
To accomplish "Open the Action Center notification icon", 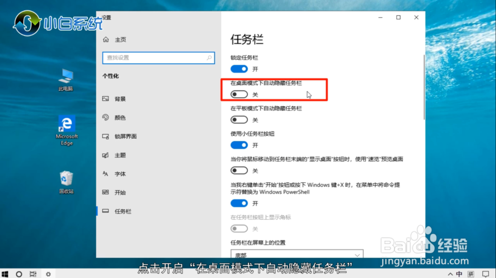I will point(486,274).
